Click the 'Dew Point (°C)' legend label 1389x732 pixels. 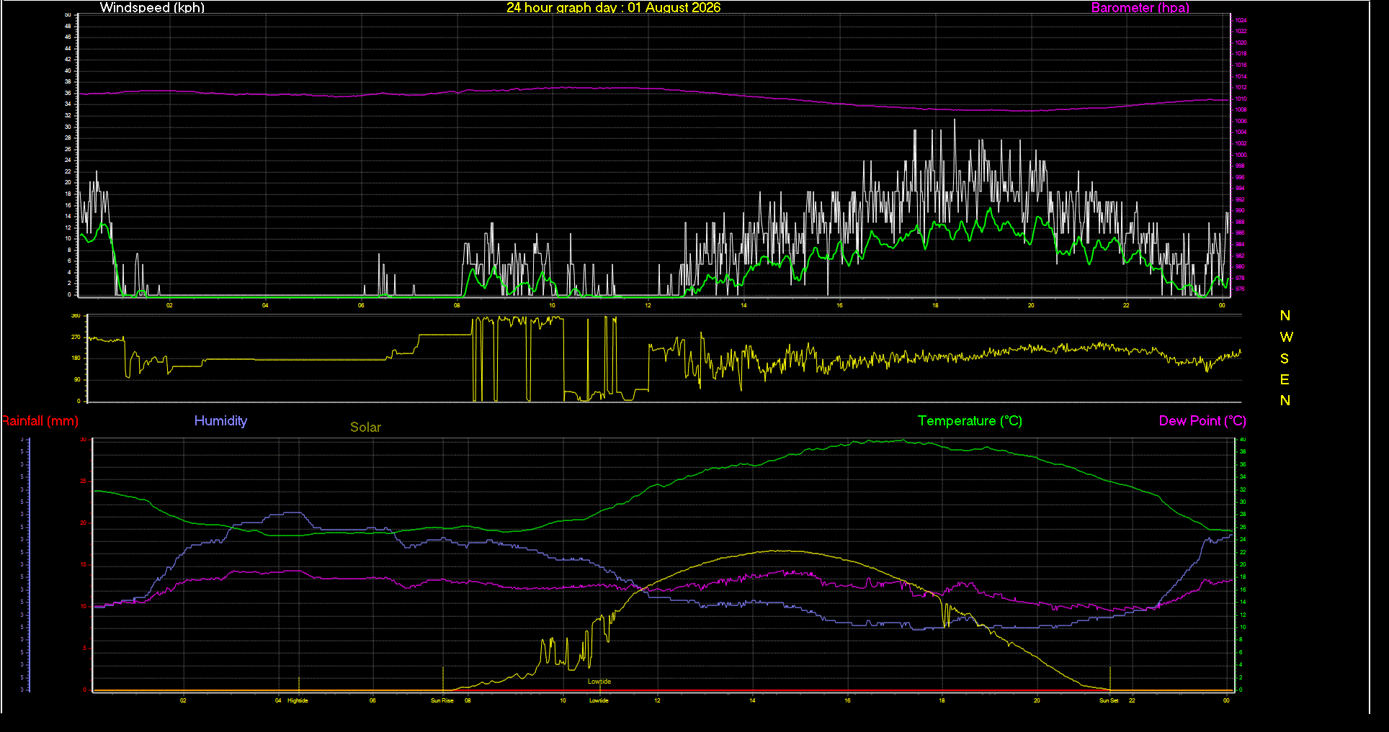[x=1202, y=421]
